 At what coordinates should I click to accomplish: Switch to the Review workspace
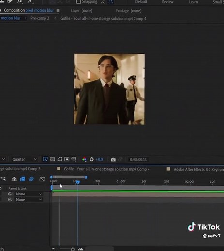click(x=167, y=2)
